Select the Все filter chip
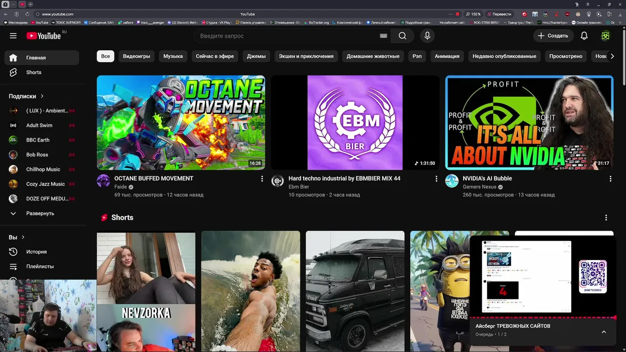Screen dimensions: 626x352 pos(106,56)
